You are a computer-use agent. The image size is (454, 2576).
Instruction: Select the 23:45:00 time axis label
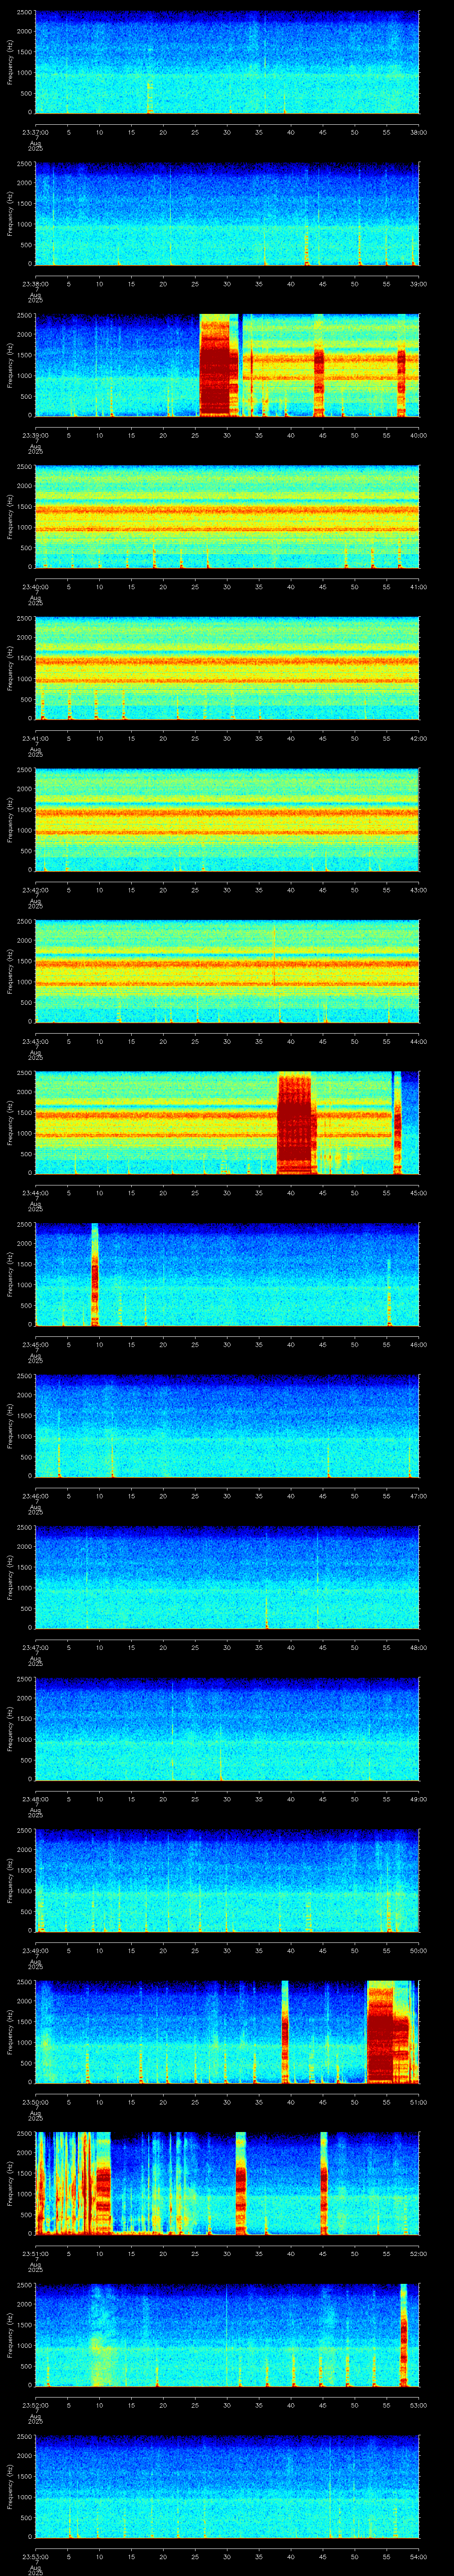click(x=35, y=1344)
